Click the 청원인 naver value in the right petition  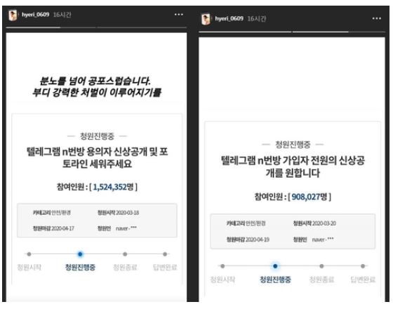[323, 239]
